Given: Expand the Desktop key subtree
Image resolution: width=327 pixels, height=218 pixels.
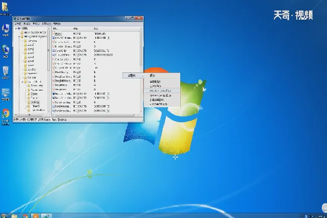Looking at the screenshot, I should [26, 102].
